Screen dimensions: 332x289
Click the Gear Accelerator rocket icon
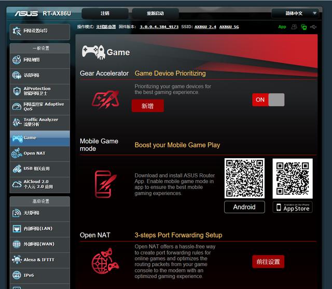[105, 99]
